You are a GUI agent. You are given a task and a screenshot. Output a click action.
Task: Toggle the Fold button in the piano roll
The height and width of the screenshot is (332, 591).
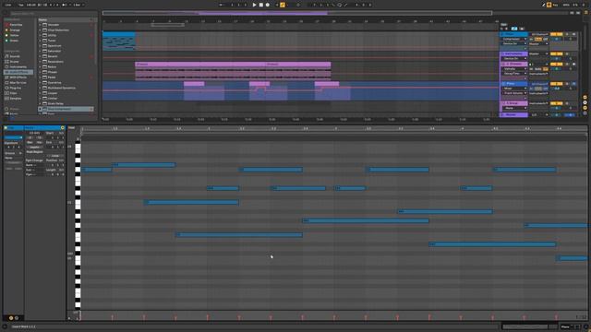(x=71, y=128)
